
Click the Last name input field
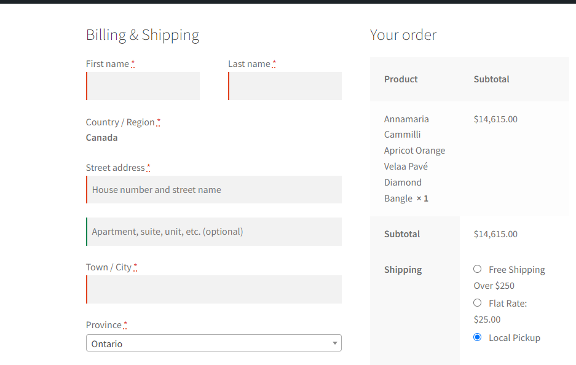285,86
